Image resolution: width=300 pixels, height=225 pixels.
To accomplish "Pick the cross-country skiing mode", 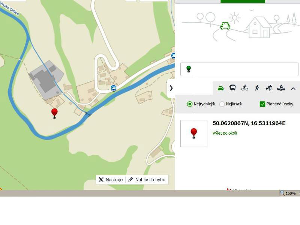I will coord(269,88).
